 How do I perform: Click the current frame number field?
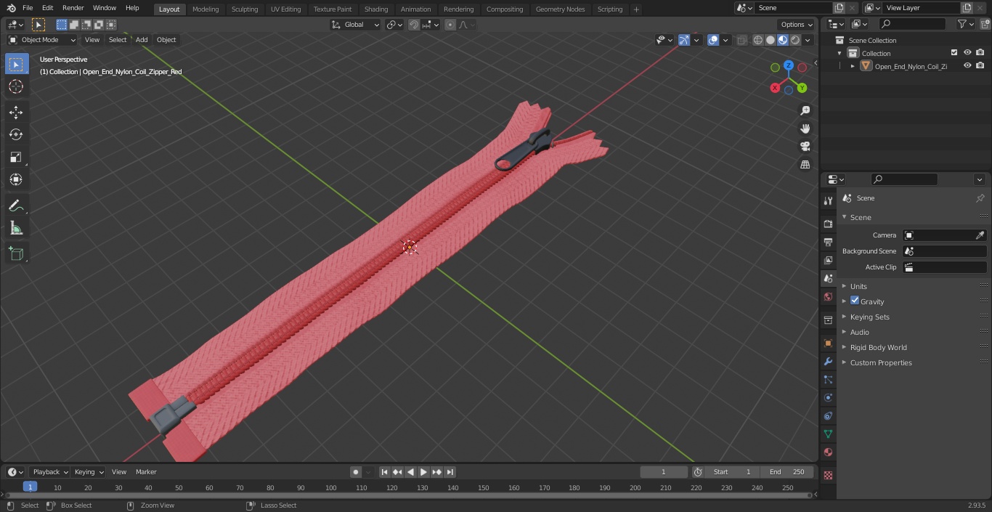coord(664,472)
